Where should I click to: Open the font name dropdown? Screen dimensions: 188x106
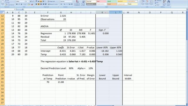click(24, 1)
